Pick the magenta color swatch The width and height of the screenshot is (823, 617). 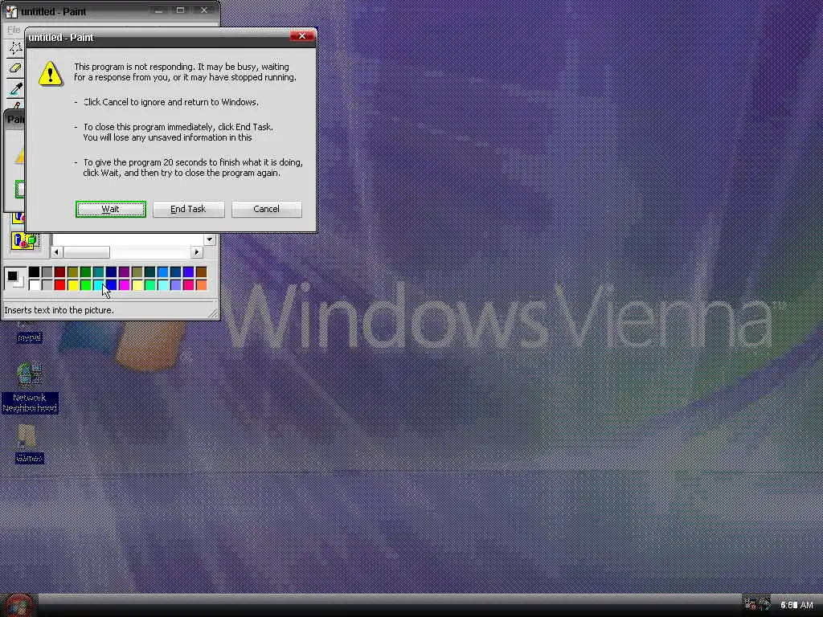(124, 285)
